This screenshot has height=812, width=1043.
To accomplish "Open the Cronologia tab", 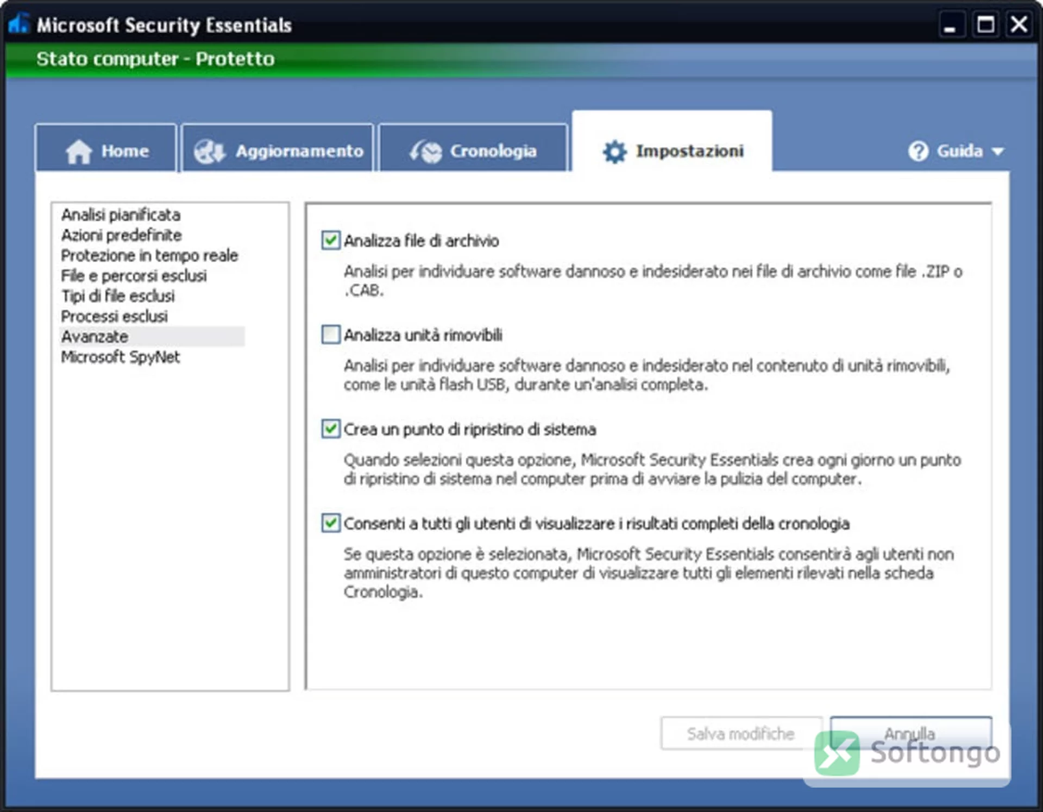I will pyautogui.click(x=473, y=148).
